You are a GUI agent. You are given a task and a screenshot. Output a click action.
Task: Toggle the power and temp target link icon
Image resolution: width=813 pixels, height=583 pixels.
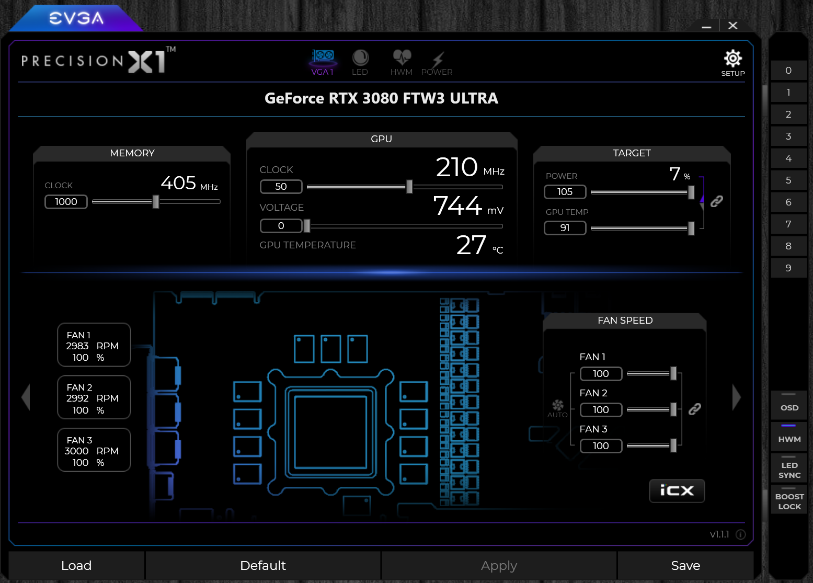coord(716,201)
